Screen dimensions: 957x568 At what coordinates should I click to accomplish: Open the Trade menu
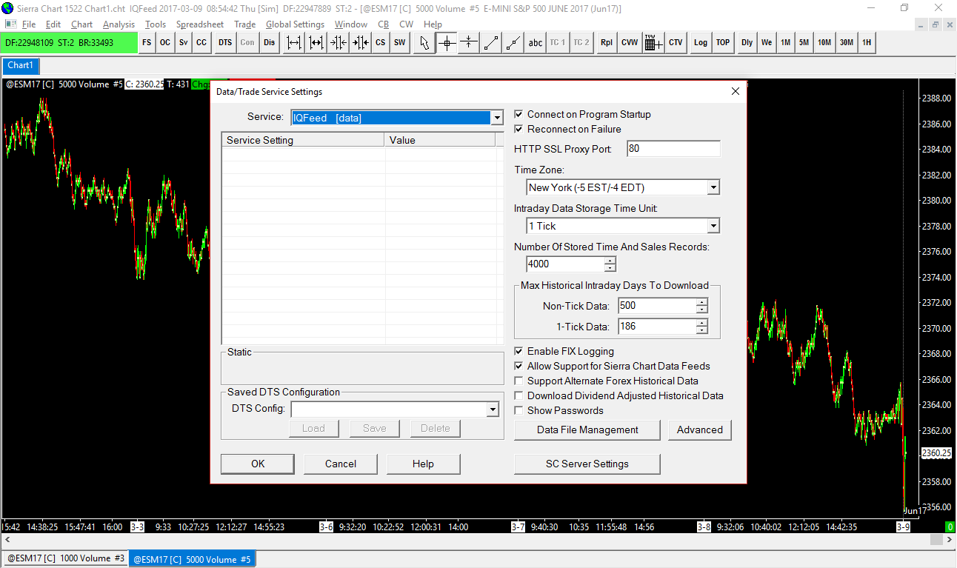pyautogui.click(x=244, y=24)
